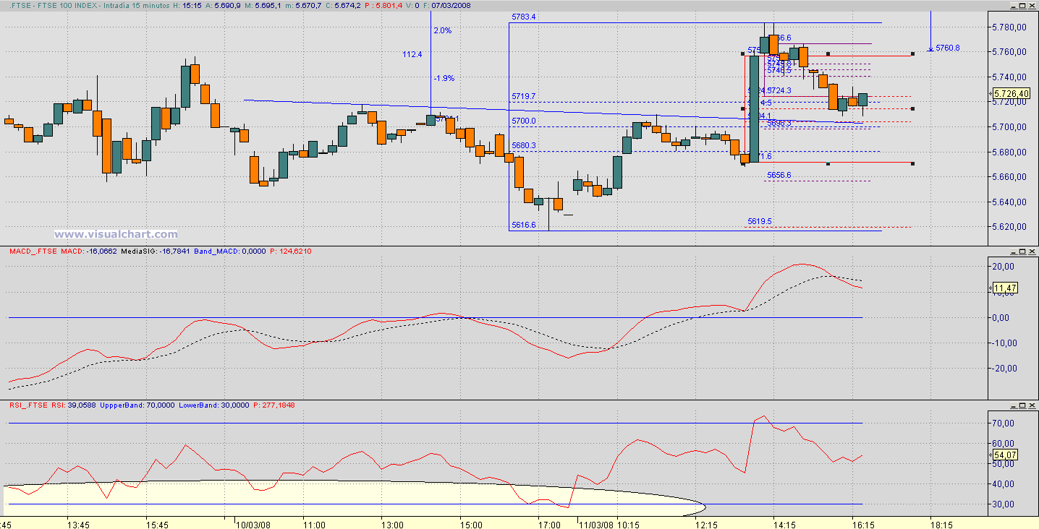The width and height of the screenshot is (1039, 529).
Task: Click the '-1.9%' percentage label
Action: click(444, 78)
